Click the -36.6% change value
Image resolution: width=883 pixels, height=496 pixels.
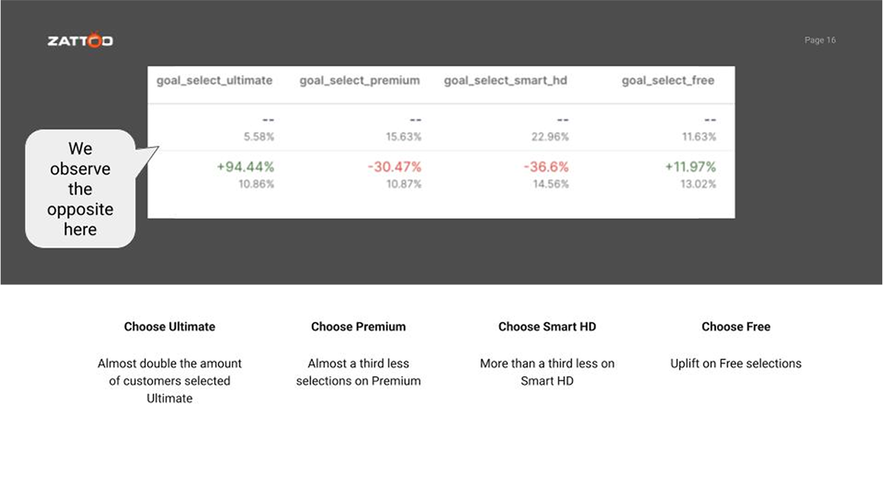(x=545, y=168)
